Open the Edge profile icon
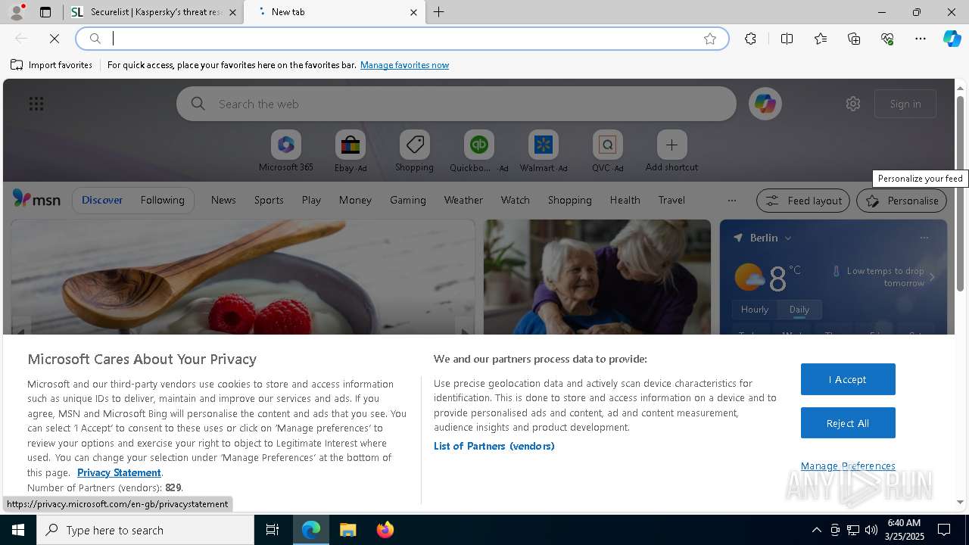Viewport: 969px width, 545px height. [17, 12]
